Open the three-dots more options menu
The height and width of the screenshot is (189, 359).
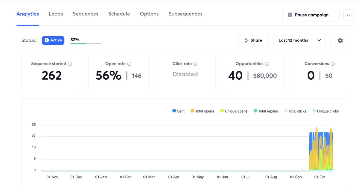click(x=349, y=15)
